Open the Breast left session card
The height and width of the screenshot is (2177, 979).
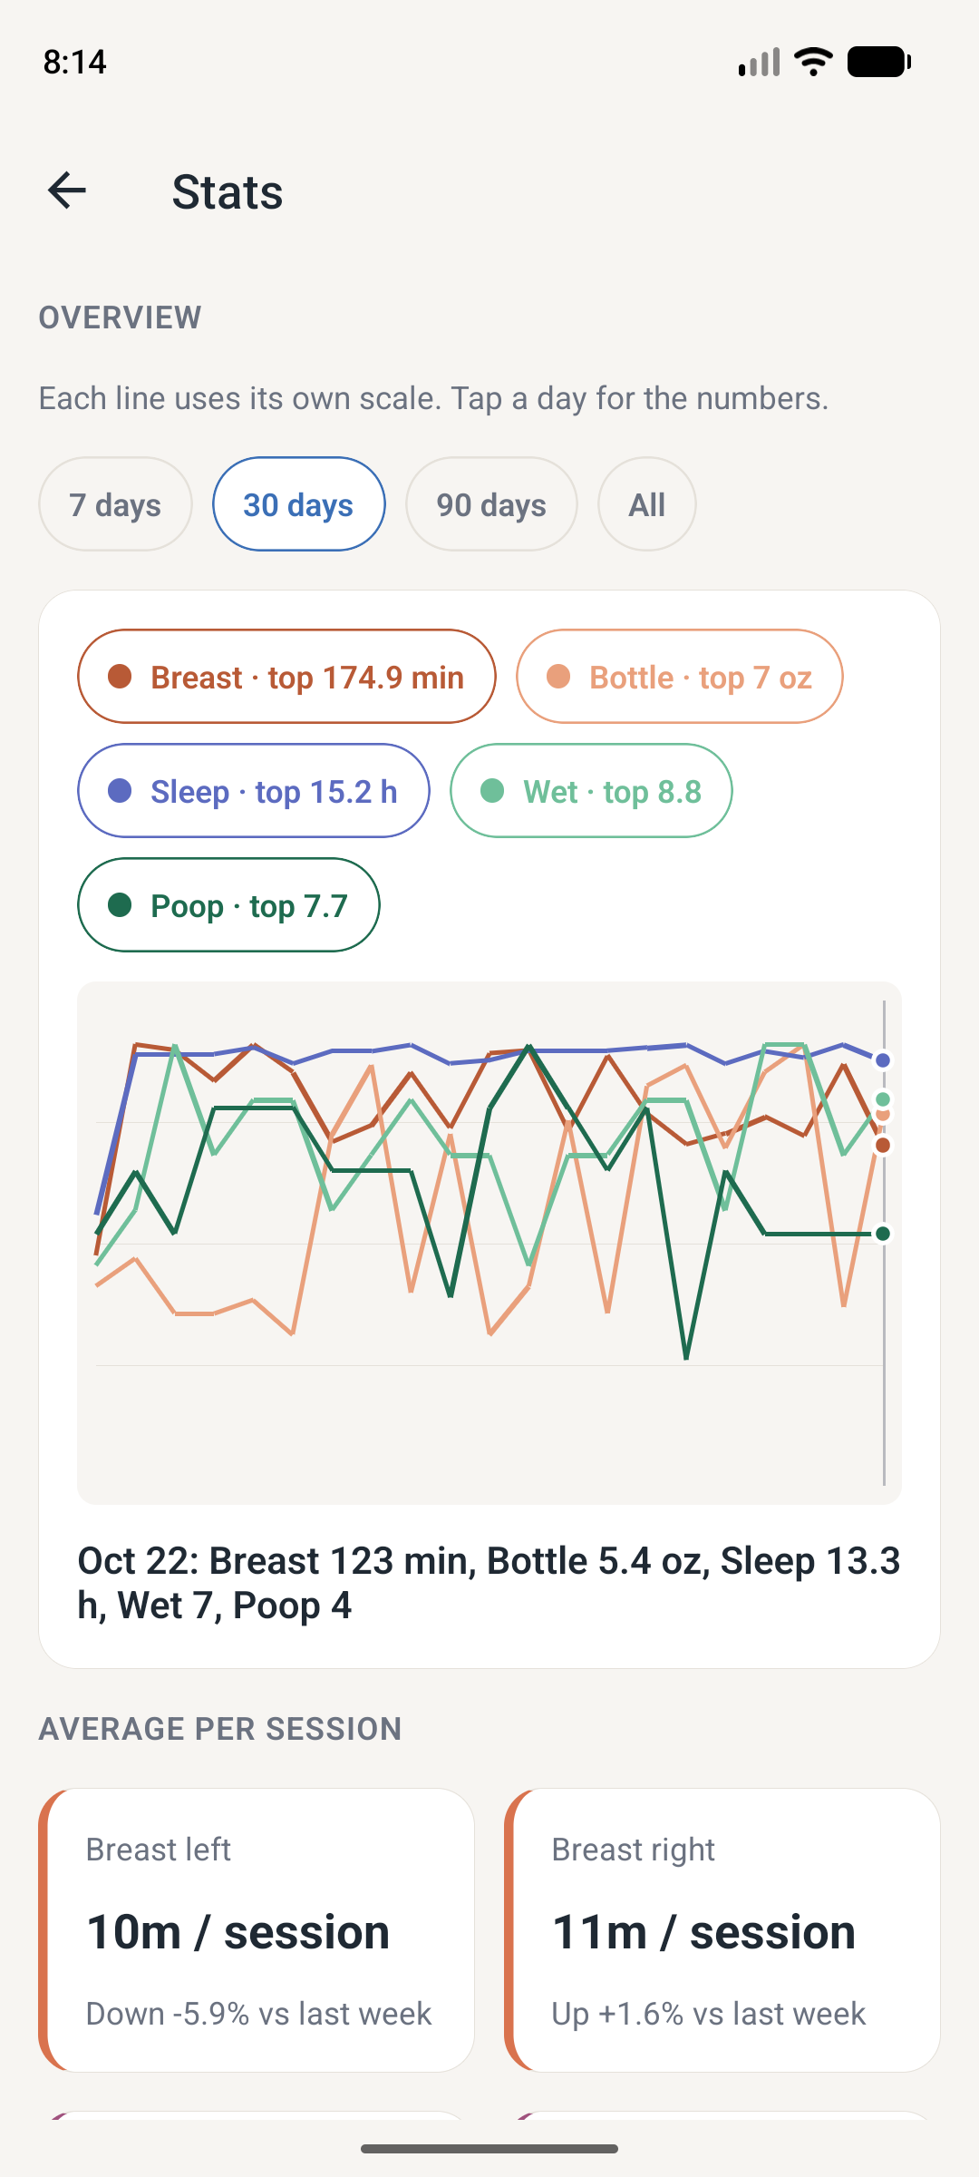coord(257,1930)
